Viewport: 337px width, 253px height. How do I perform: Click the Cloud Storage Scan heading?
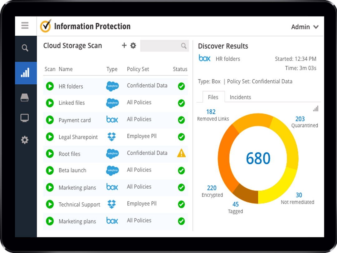click(x=73, y=46)
